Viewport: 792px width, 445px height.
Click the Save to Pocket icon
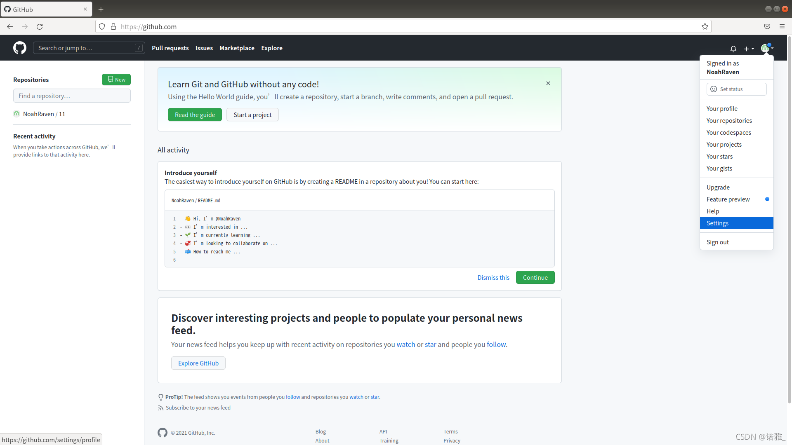tap(767, 27)
